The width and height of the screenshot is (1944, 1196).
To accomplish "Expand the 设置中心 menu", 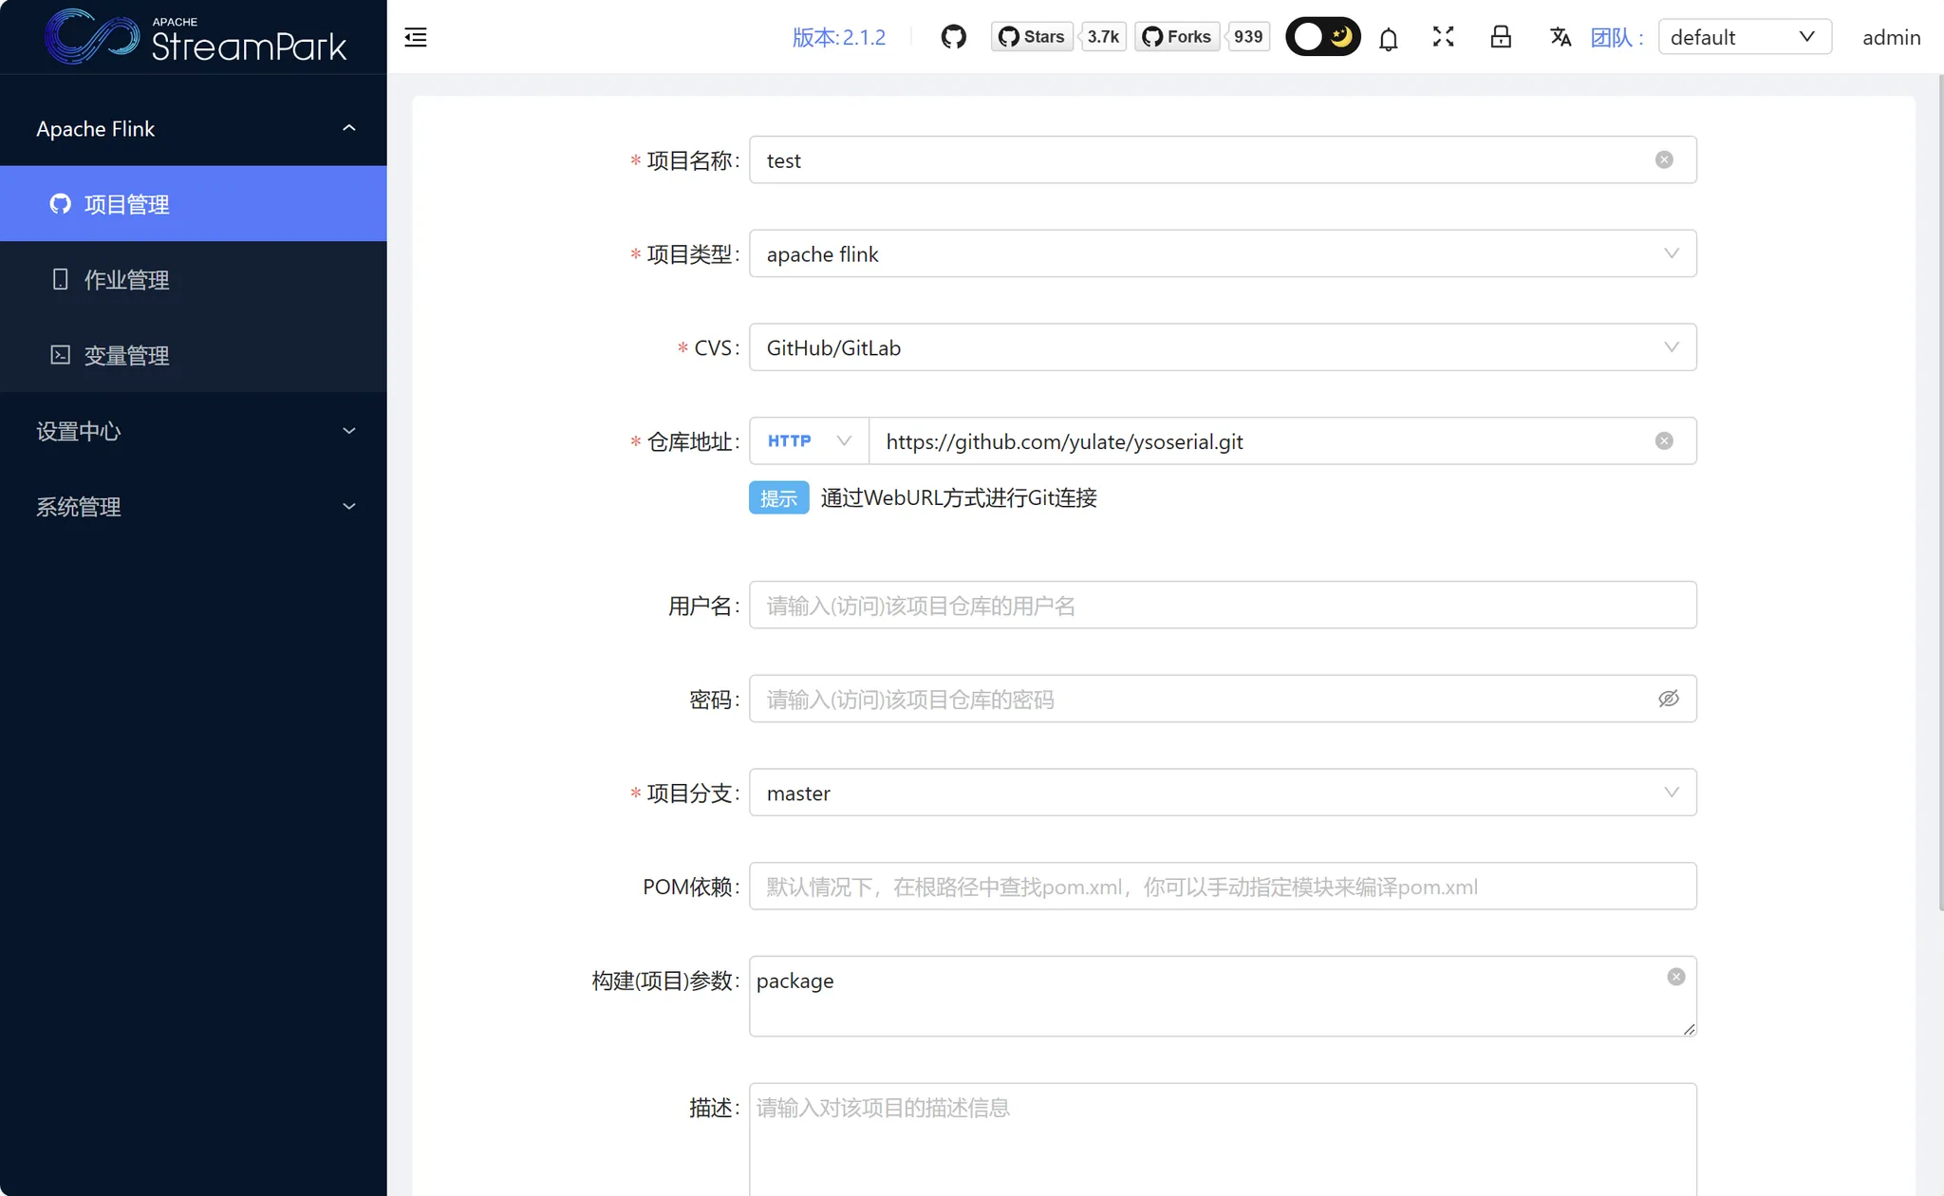I will pos(194,431).
